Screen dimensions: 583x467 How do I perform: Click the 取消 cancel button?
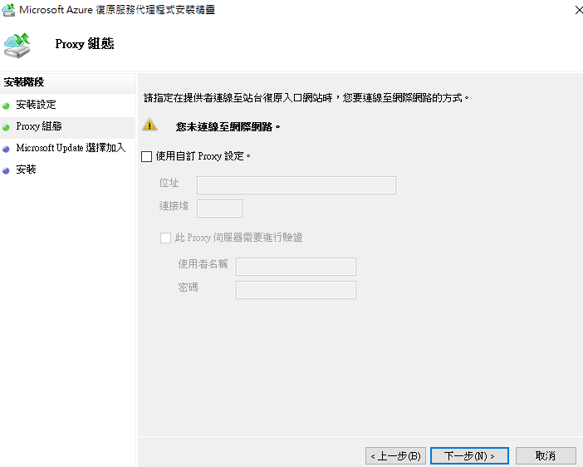[546, 456]
